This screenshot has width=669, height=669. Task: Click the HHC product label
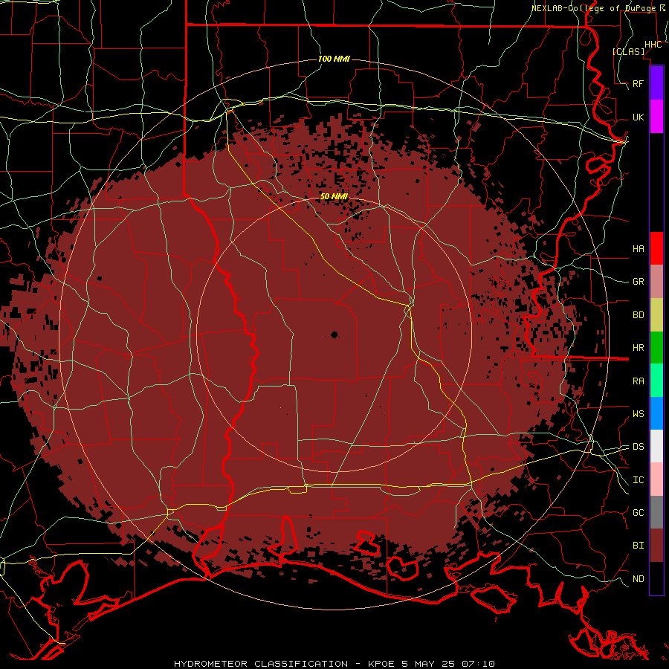point(653,45)
